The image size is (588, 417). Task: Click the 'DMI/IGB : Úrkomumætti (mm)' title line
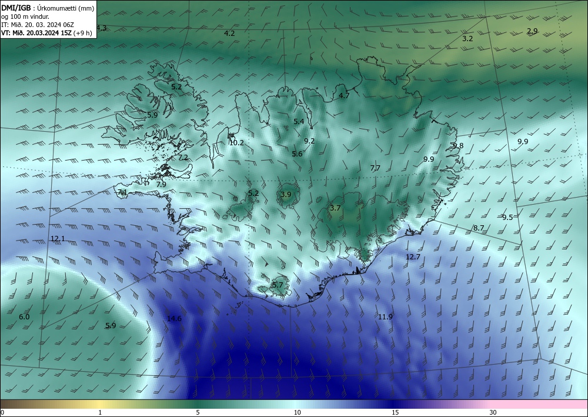click(48, 8)
